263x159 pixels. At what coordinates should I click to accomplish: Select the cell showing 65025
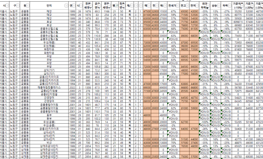238,146
